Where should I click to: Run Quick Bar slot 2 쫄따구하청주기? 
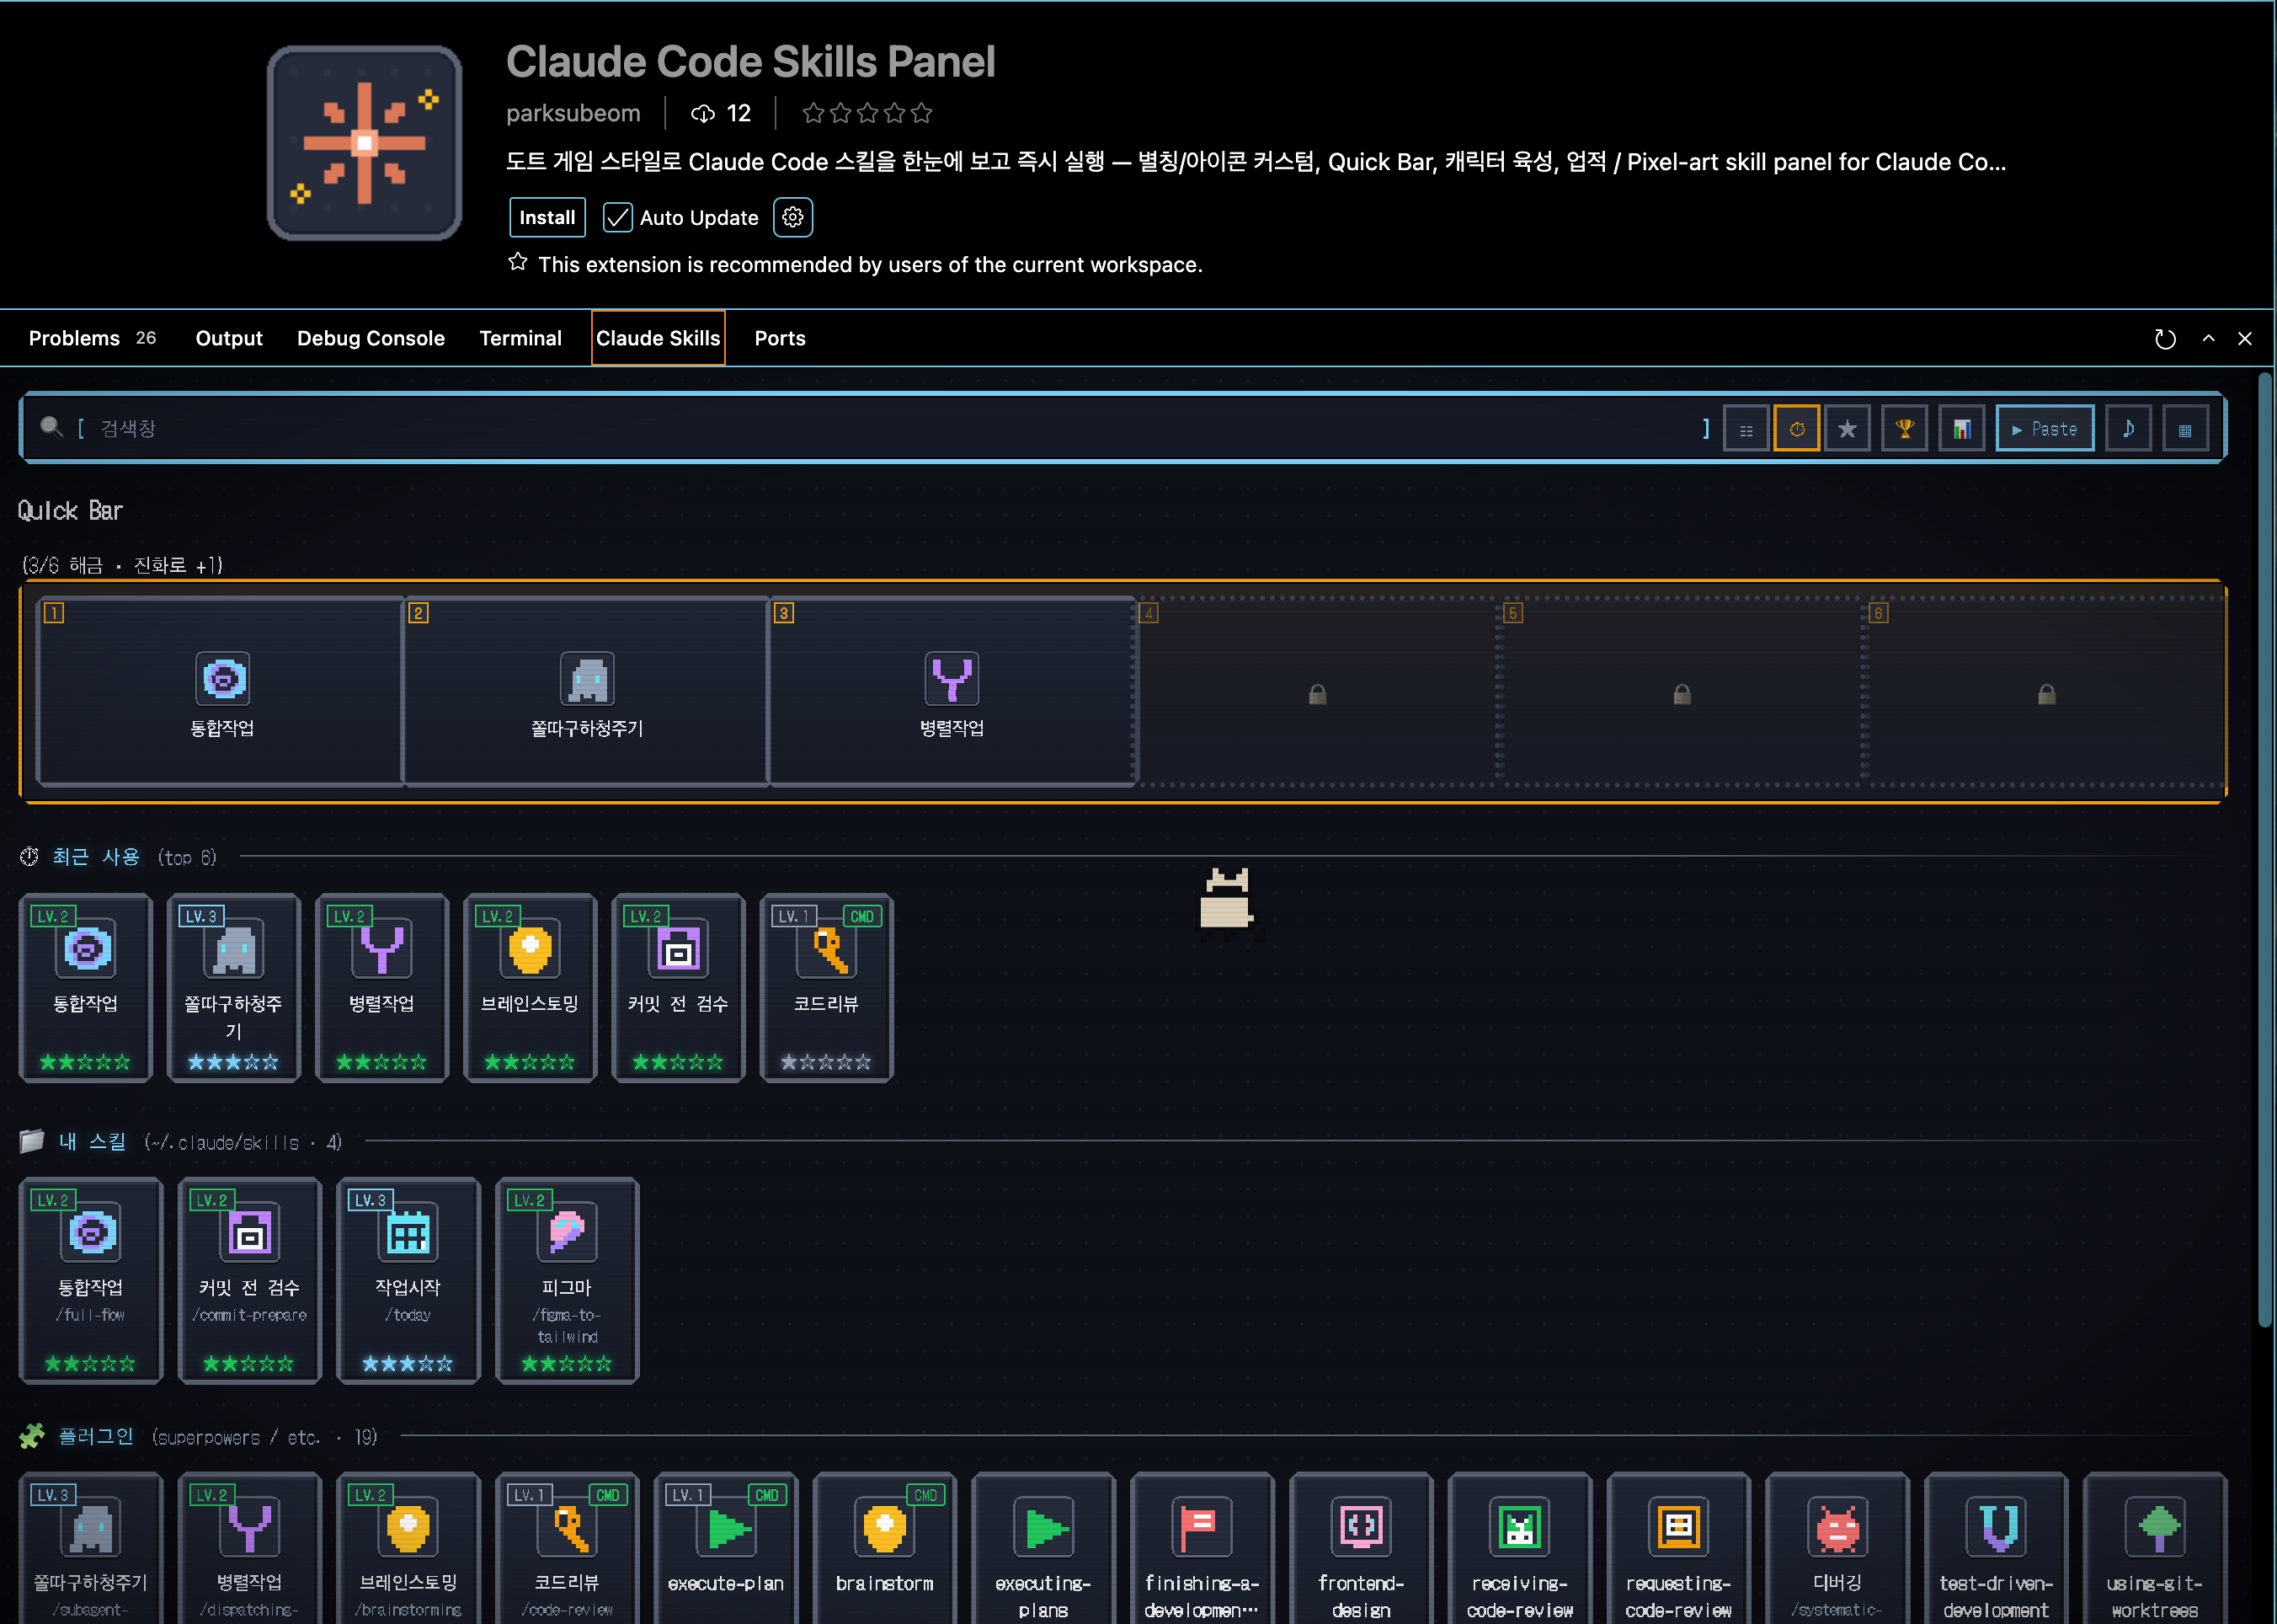(587, 691)
